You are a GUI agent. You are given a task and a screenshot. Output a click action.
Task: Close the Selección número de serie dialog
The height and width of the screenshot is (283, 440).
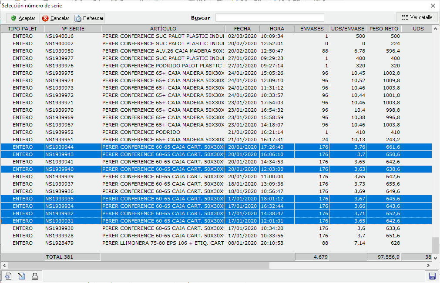pyautogui.click(x=433, y=6)
